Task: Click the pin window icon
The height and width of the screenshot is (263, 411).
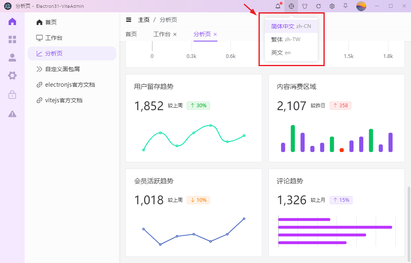Action: click(x=346, y=6)
